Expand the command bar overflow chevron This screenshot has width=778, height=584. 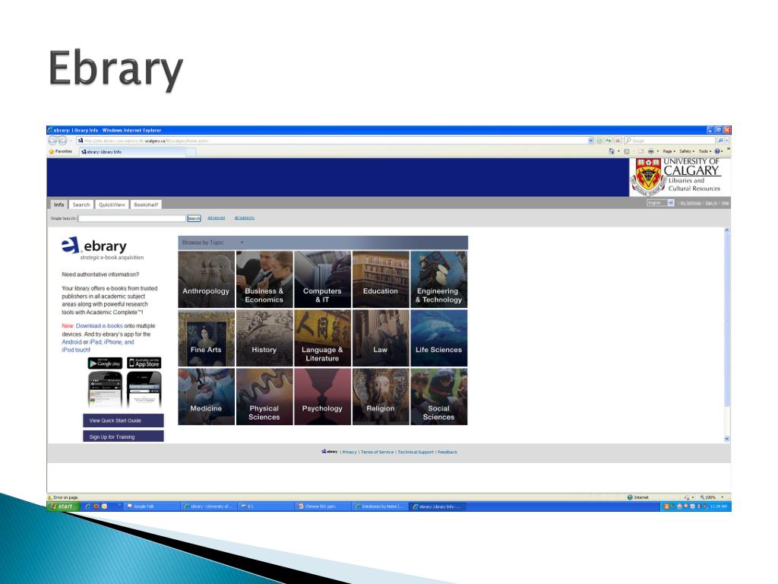pos(728,149)
